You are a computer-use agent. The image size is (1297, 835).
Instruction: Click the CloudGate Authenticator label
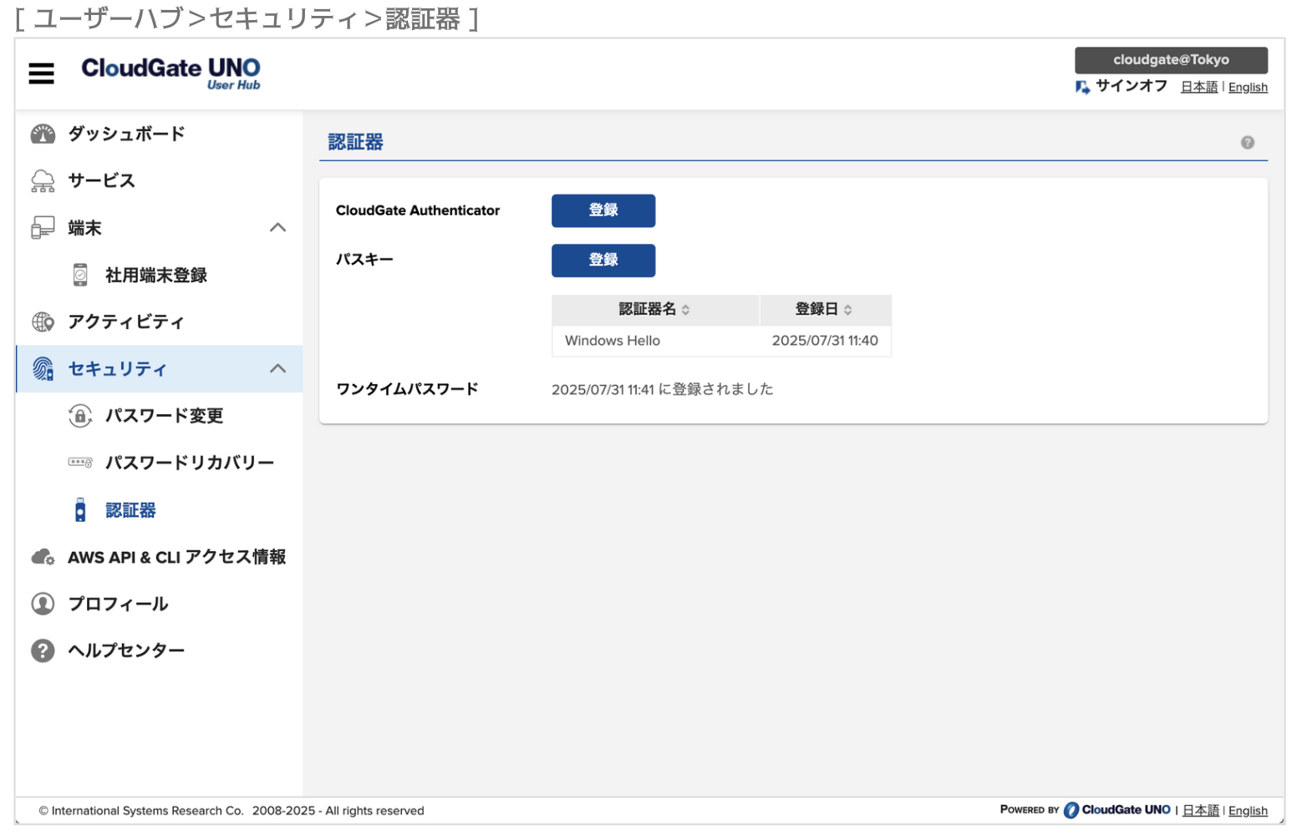(x=418, y=210)
